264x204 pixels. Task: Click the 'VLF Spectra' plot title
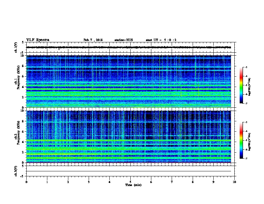pyautogui.click(x=38, y=40)
